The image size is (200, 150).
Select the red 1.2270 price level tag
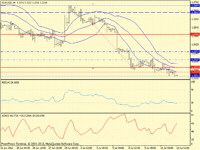[195, 67]
